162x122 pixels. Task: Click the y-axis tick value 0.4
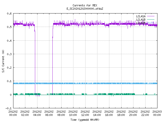9,41
